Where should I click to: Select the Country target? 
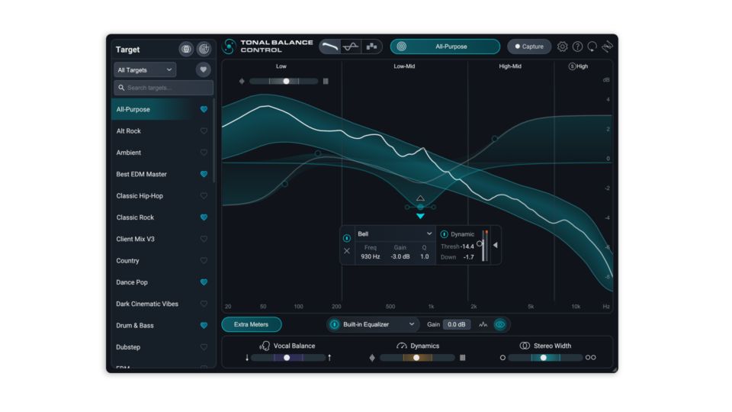click(162, 261)
